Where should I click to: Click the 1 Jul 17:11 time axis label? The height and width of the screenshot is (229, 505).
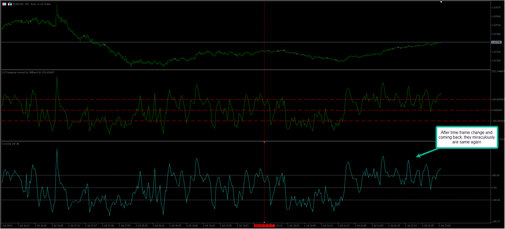[x=74, y=226]
